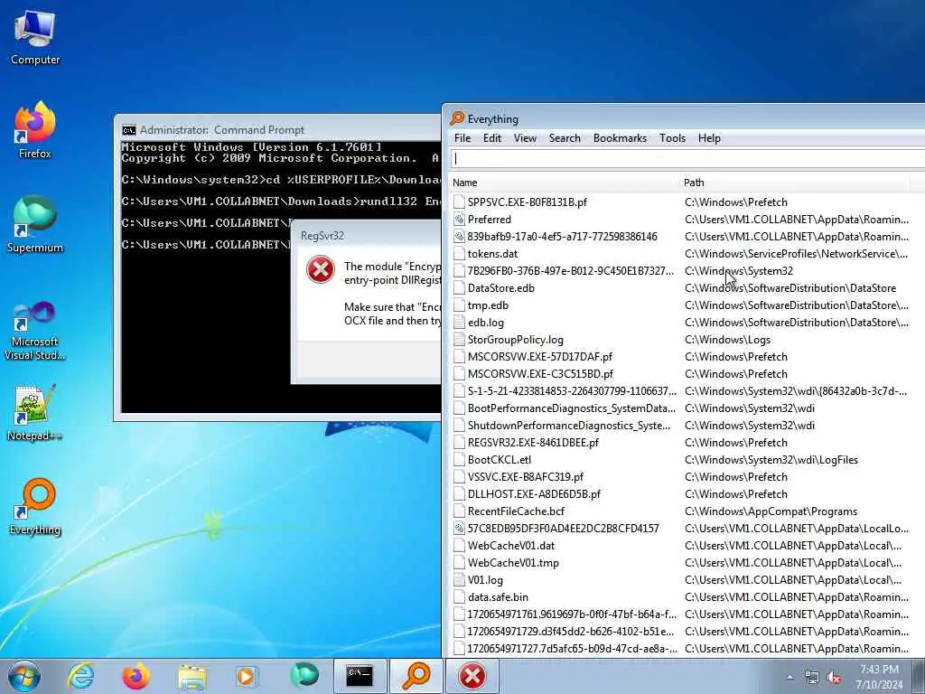925x694 pixels.
Task: Open the Edit menu in Everything
Action: (492, 138)
